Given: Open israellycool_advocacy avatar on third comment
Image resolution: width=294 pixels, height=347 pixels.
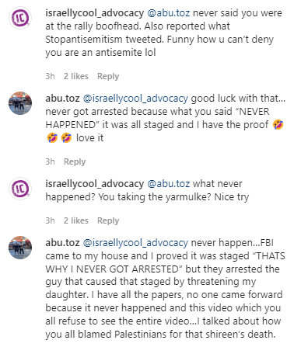Looking at the screenshot, I should pyautogui.click(x=20, y=189).
